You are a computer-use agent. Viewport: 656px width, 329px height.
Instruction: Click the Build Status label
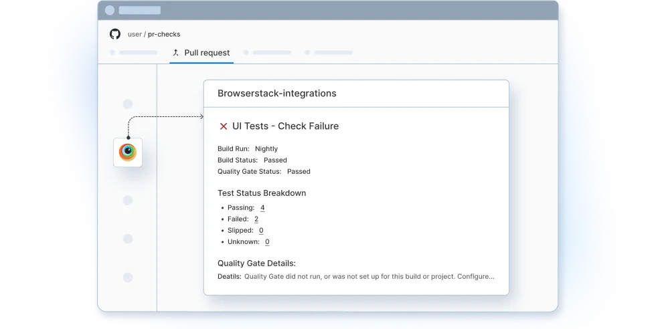(x=238, y=160)
